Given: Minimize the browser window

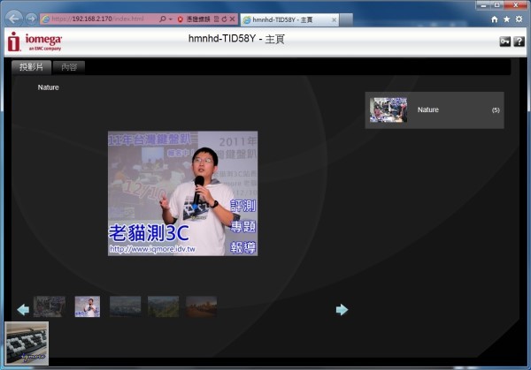Looking at the screenshot, I should (483, 4).
